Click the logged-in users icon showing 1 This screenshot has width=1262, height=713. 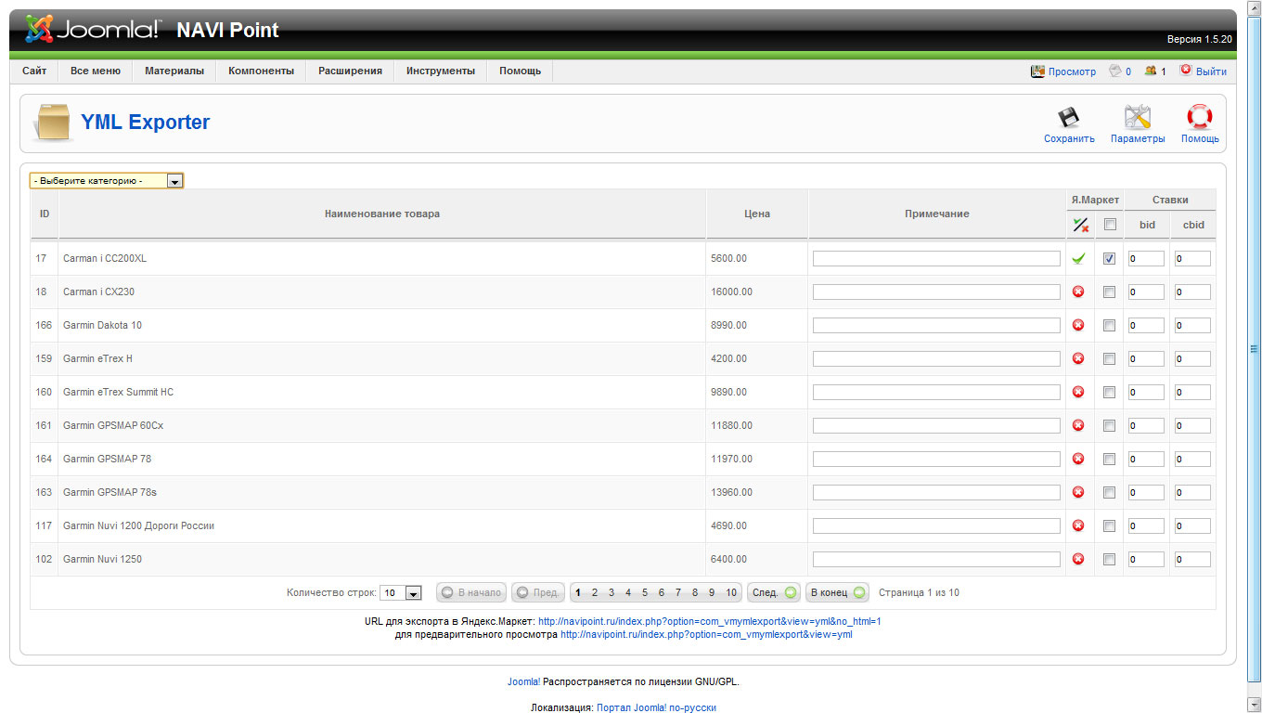[x=1151, y=71]
